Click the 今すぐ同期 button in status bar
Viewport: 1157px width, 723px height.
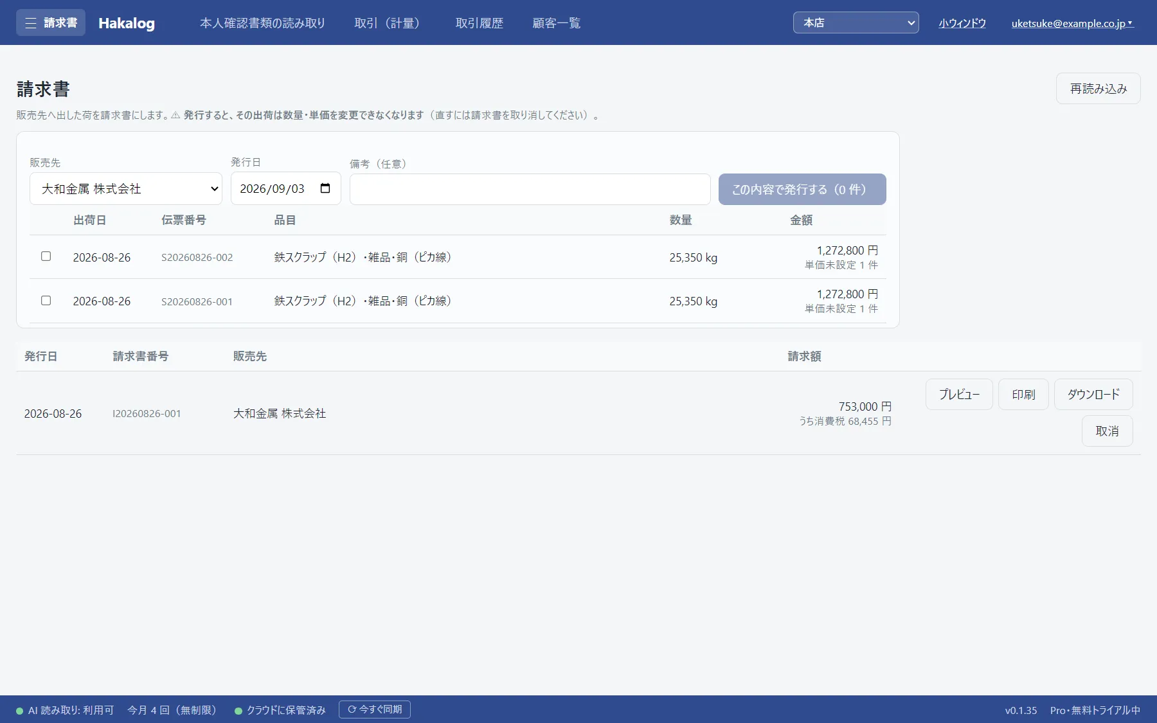[x=375, y=710]
